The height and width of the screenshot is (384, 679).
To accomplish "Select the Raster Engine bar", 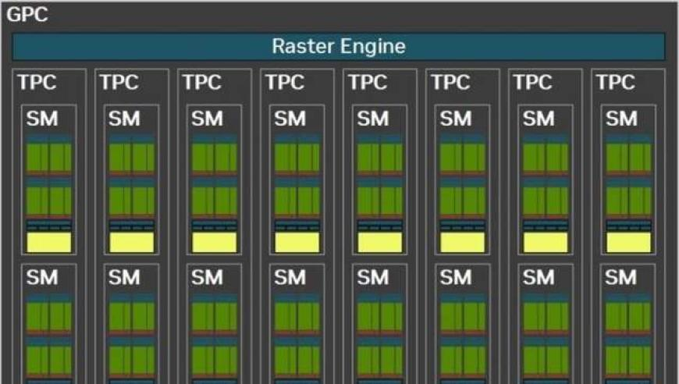I will pos(339,47).
